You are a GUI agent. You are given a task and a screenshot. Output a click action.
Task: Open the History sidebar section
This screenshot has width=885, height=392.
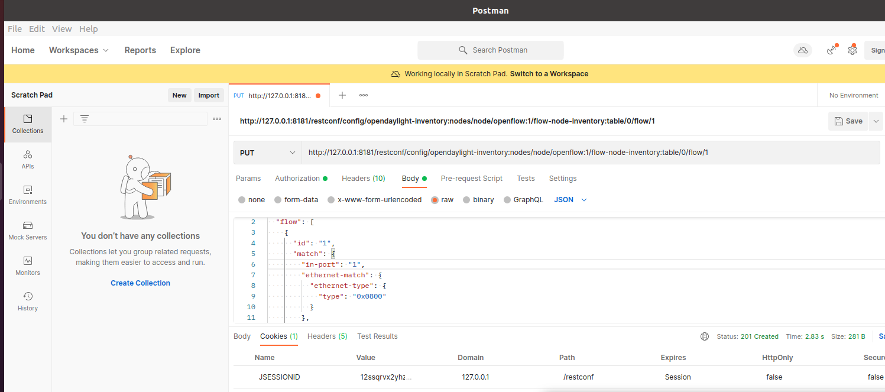click(x=28, y=302)
